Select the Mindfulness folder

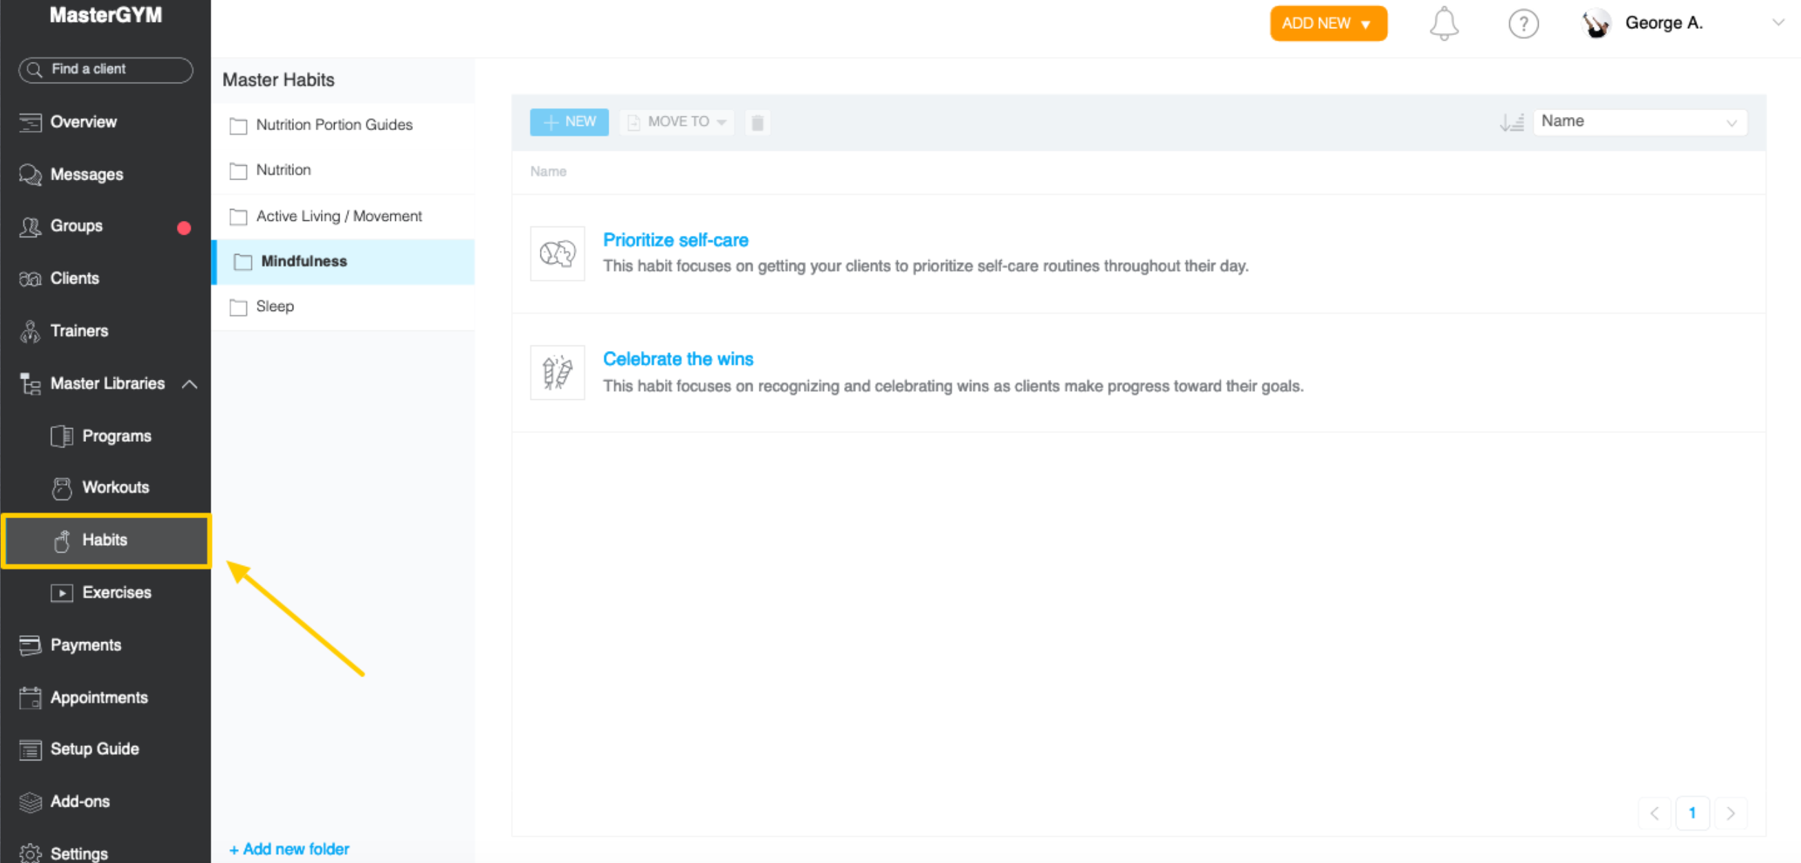pos(344,262)
